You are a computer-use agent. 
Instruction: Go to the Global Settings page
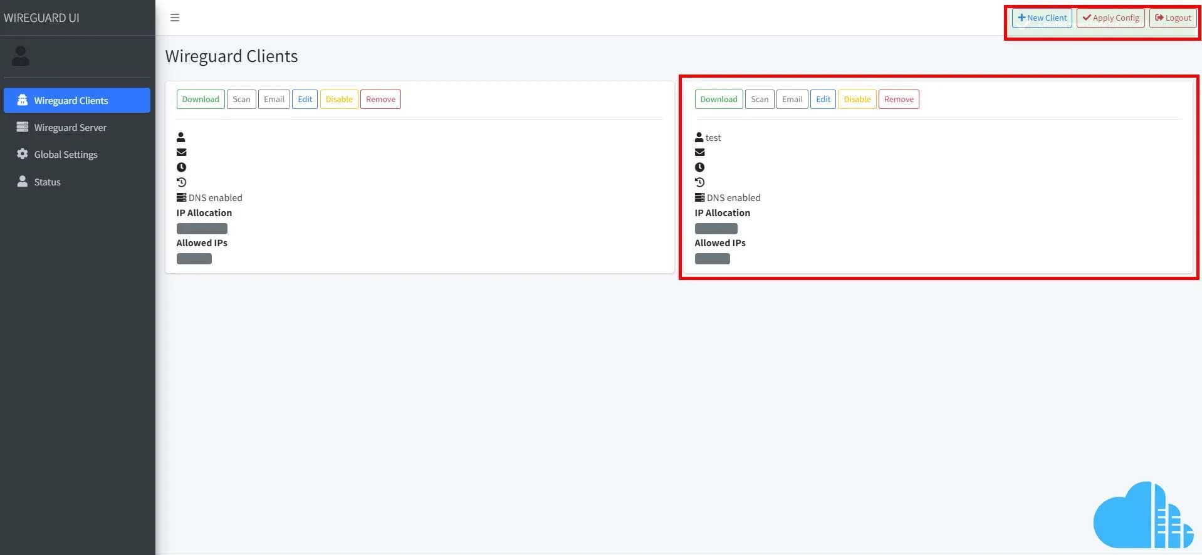pyautogui.click(x=77, y=154)
